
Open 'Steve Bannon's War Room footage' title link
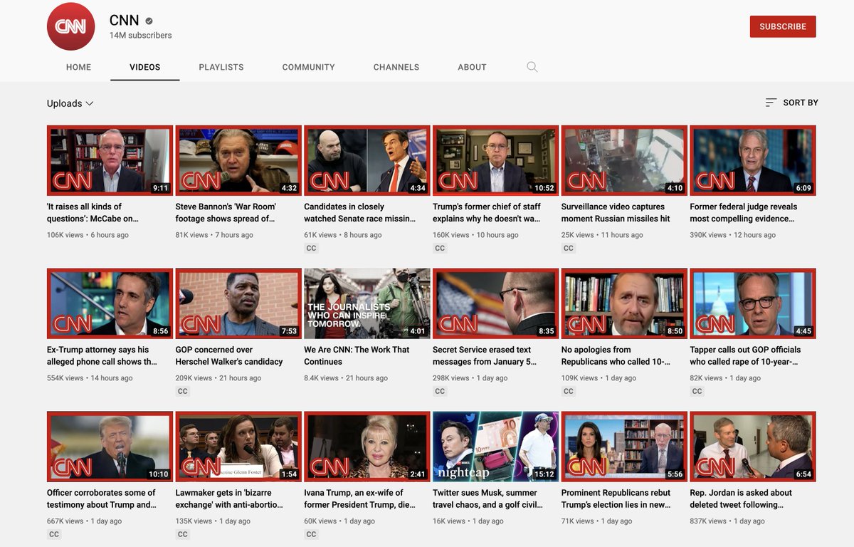pos(226,212)
